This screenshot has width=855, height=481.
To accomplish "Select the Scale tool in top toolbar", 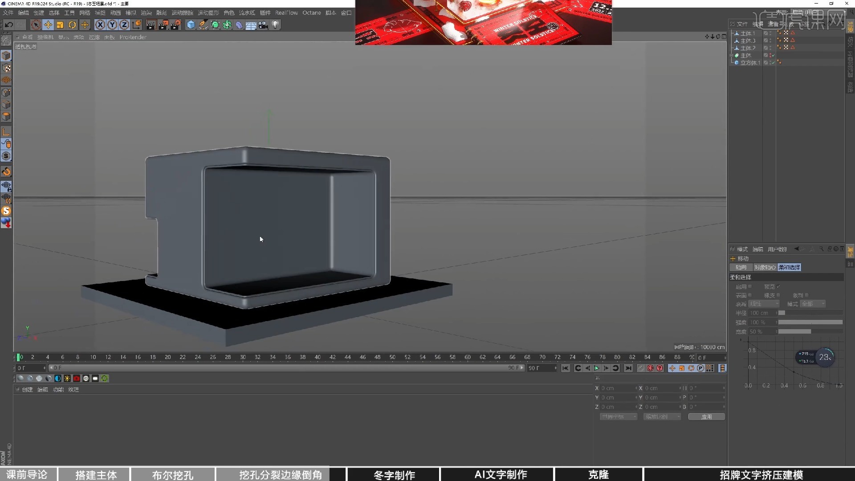I will pos(60,25).
